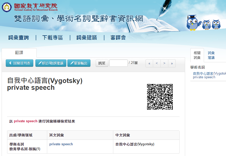Viewport: 226px width, 156px height.
Task: Open 下載專區 download menu
Action: pos(53,38)
